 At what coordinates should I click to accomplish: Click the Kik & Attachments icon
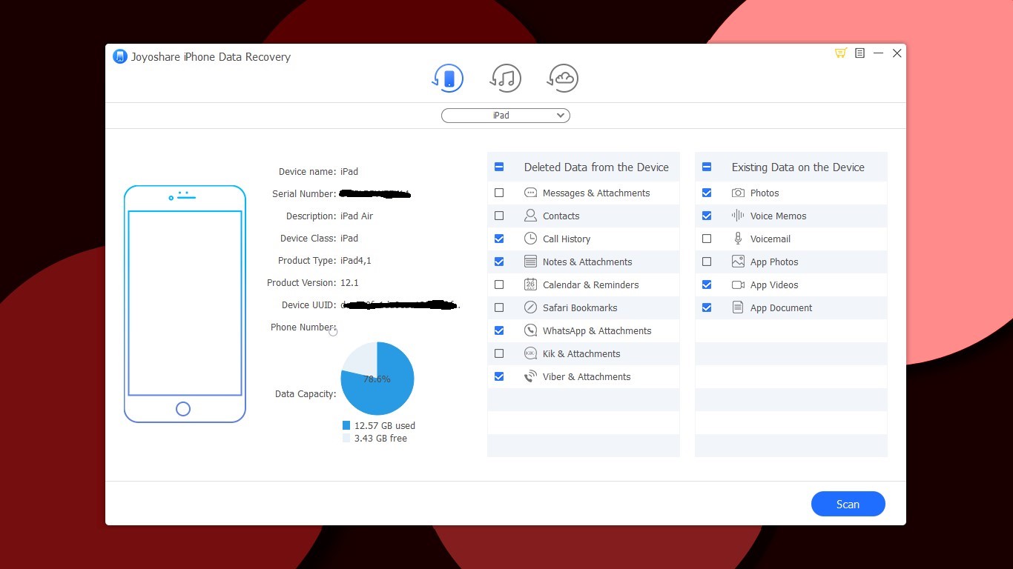coord(530,353)
